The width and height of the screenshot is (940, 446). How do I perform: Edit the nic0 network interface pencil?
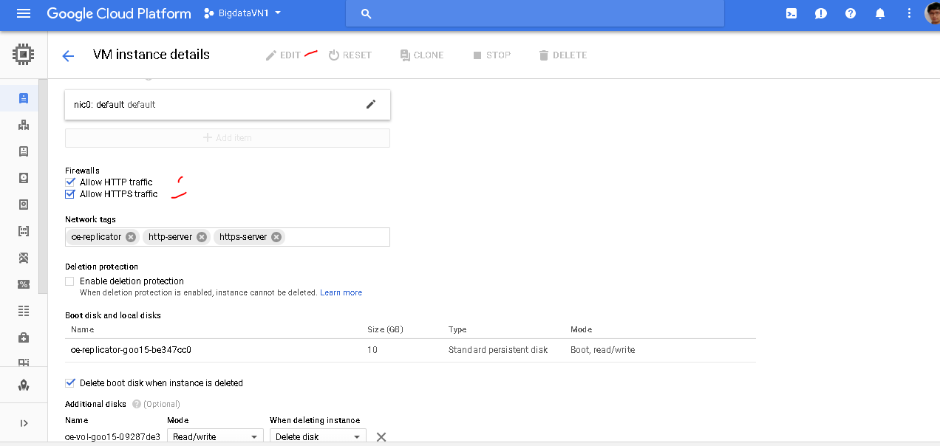[371, 104]
